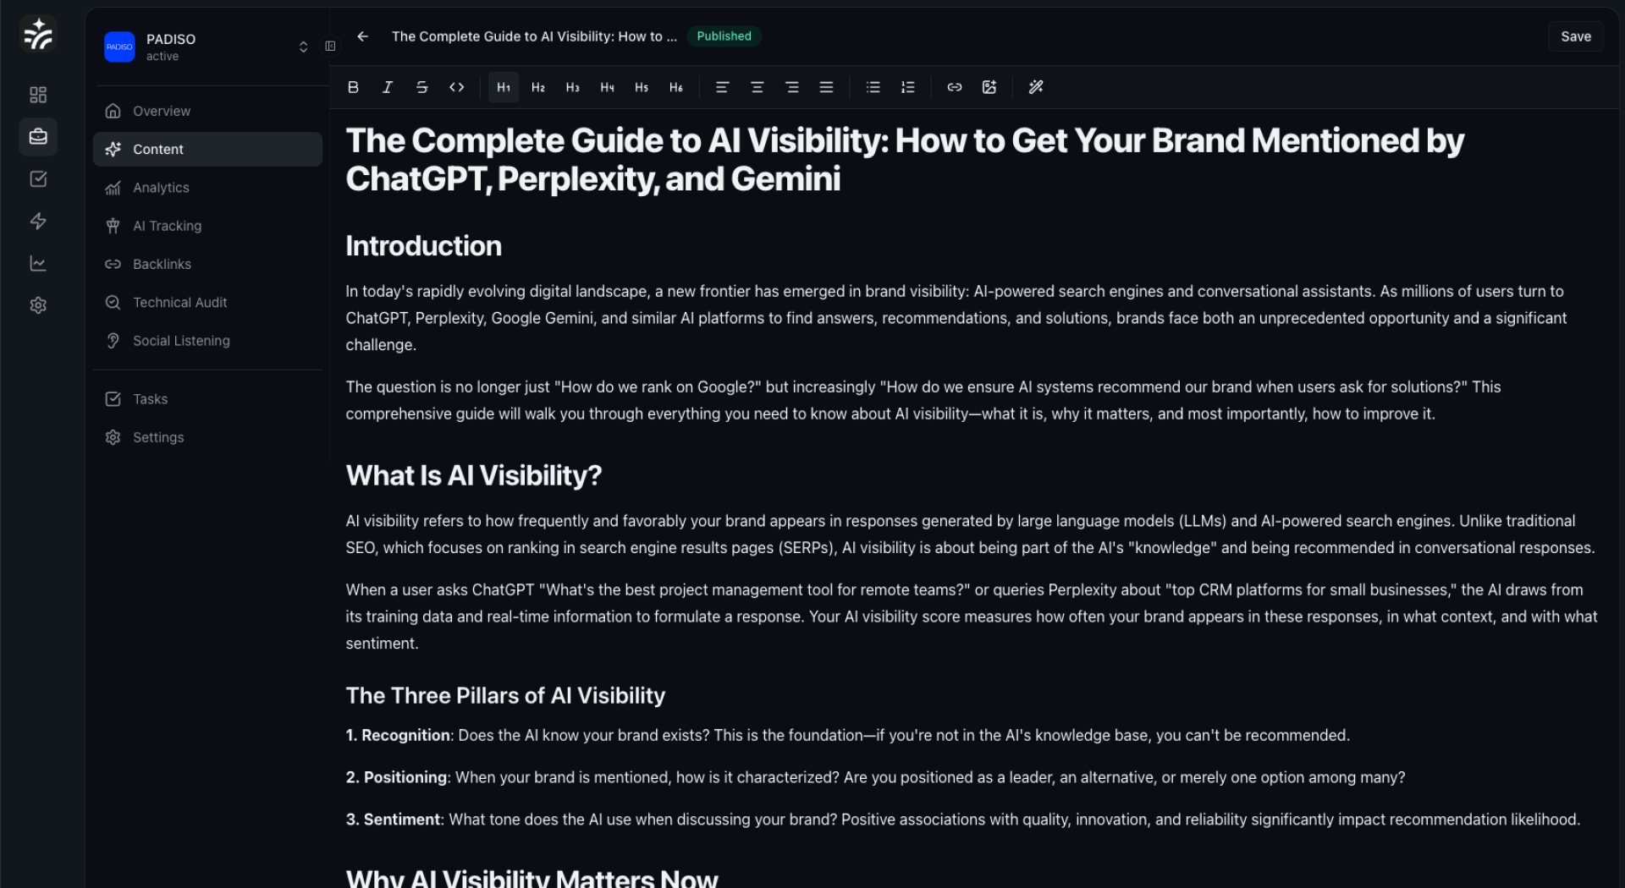Insert a hyperlink
The width and height of the screenshot is (1625, 888).
click(x=954, y=87)
